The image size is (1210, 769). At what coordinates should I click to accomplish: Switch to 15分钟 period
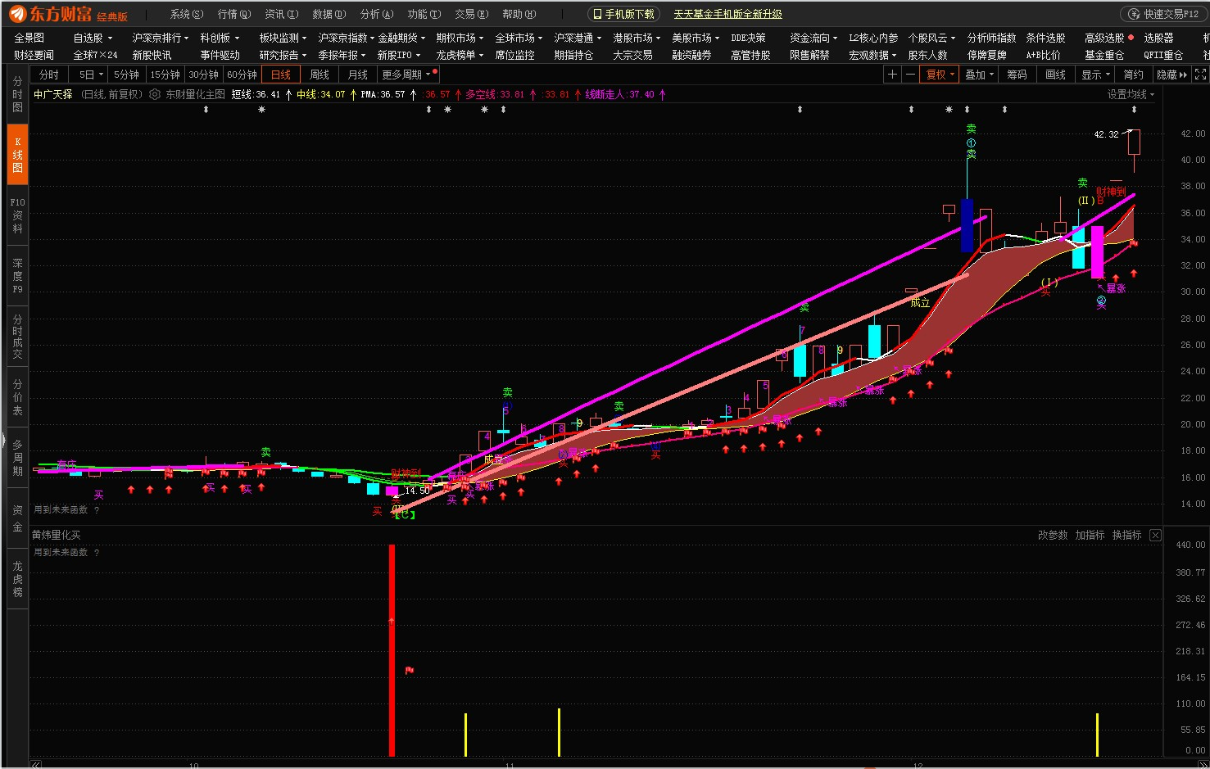pyautogui.click(x=165, y=75)
